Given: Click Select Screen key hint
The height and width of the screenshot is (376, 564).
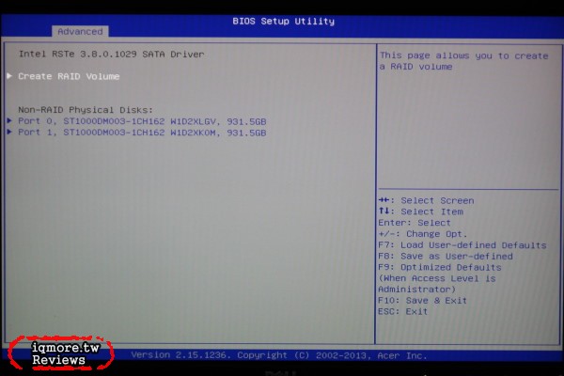Looking at the screenshot, I should [x=426, y=200].
